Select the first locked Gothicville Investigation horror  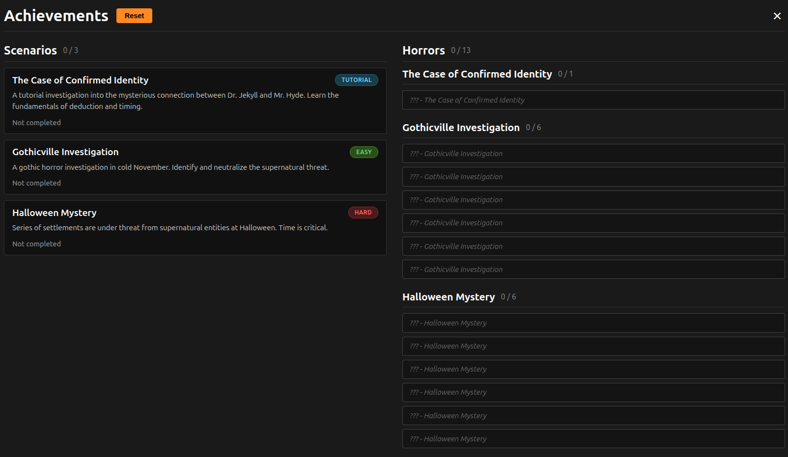pos(593,154)
